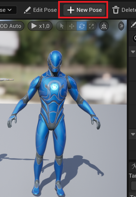This screenshot has width=136, height=197.
Task: Click the coordinate system cube icon
Action: (x=104, y=26)
